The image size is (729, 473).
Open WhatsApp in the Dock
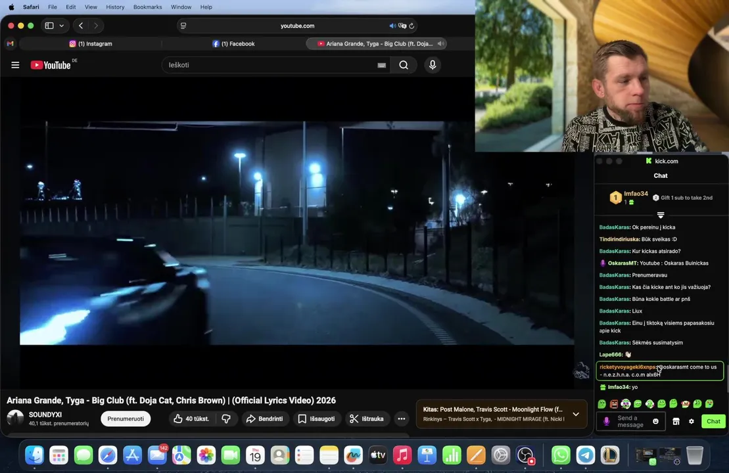[561, 455]
